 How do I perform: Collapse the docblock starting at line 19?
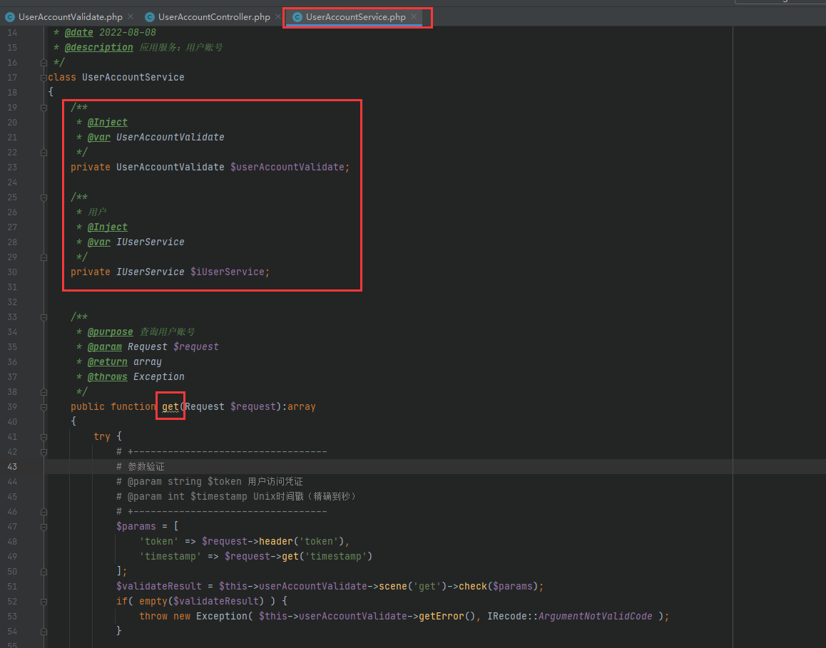(x=44, y=108)
